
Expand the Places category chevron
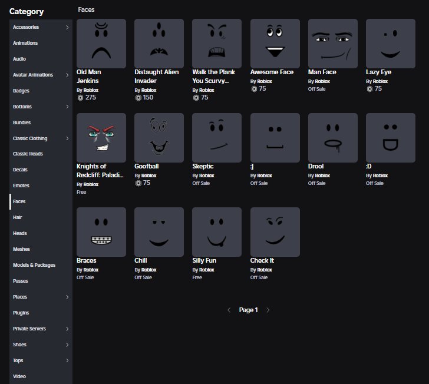point(67,297)
